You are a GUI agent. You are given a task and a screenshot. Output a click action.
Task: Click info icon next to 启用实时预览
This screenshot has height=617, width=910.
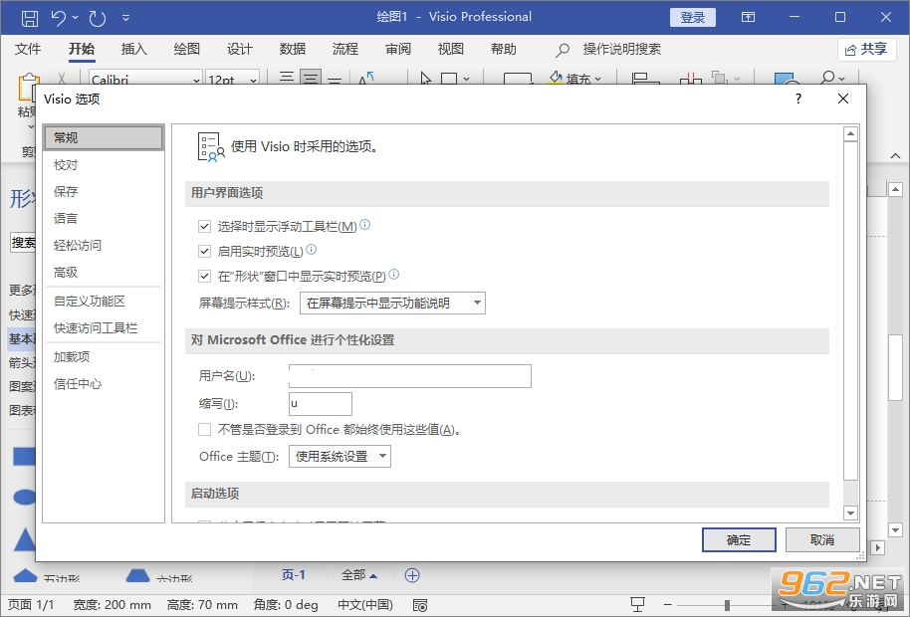311,250
